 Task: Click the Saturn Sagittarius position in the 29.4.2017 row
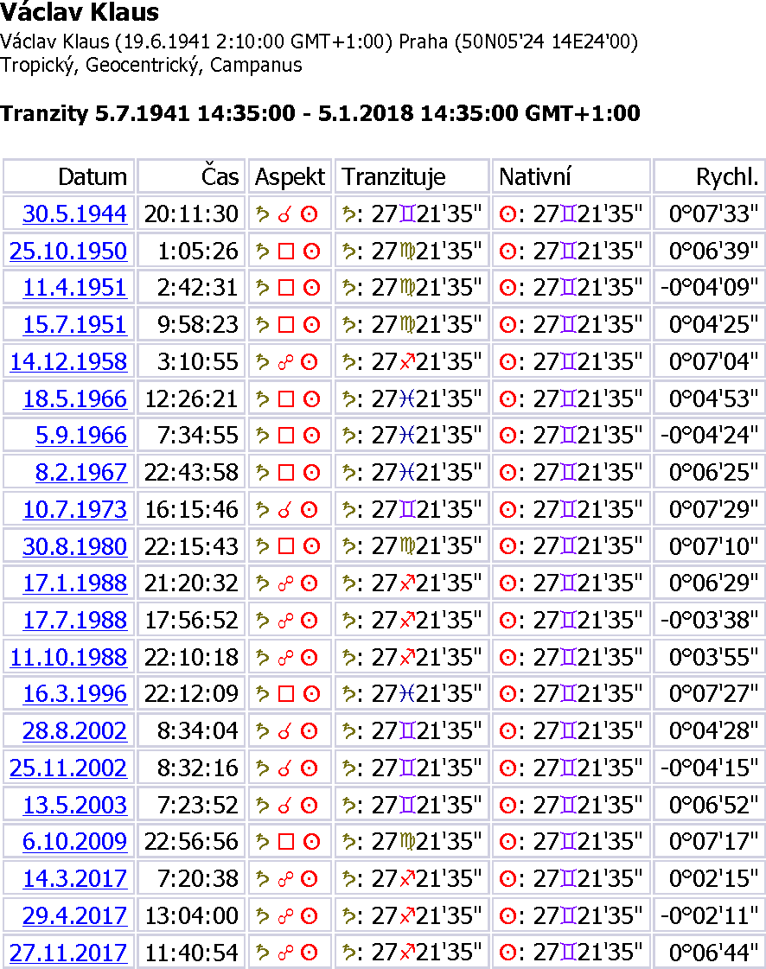point(412,915)
